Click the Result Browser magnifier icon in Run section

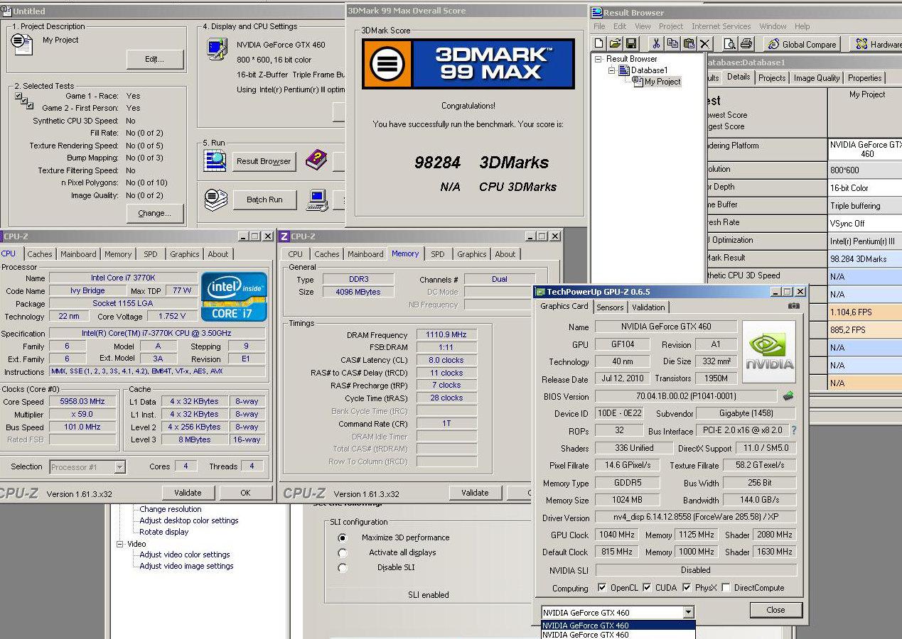215,161
